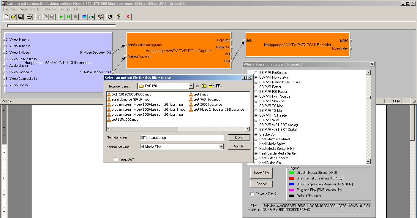Tick the Favorite Filter? checkbox
The image size is (417, 218).
252,194
